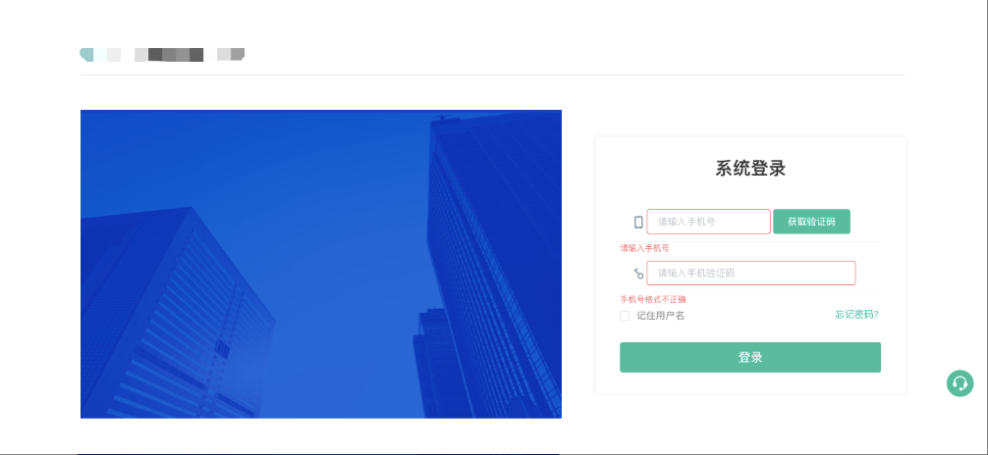This screenshot has width=988, height=455.
Task: Click the red 手机号格式不正确 error message
Action: [653, 299]
